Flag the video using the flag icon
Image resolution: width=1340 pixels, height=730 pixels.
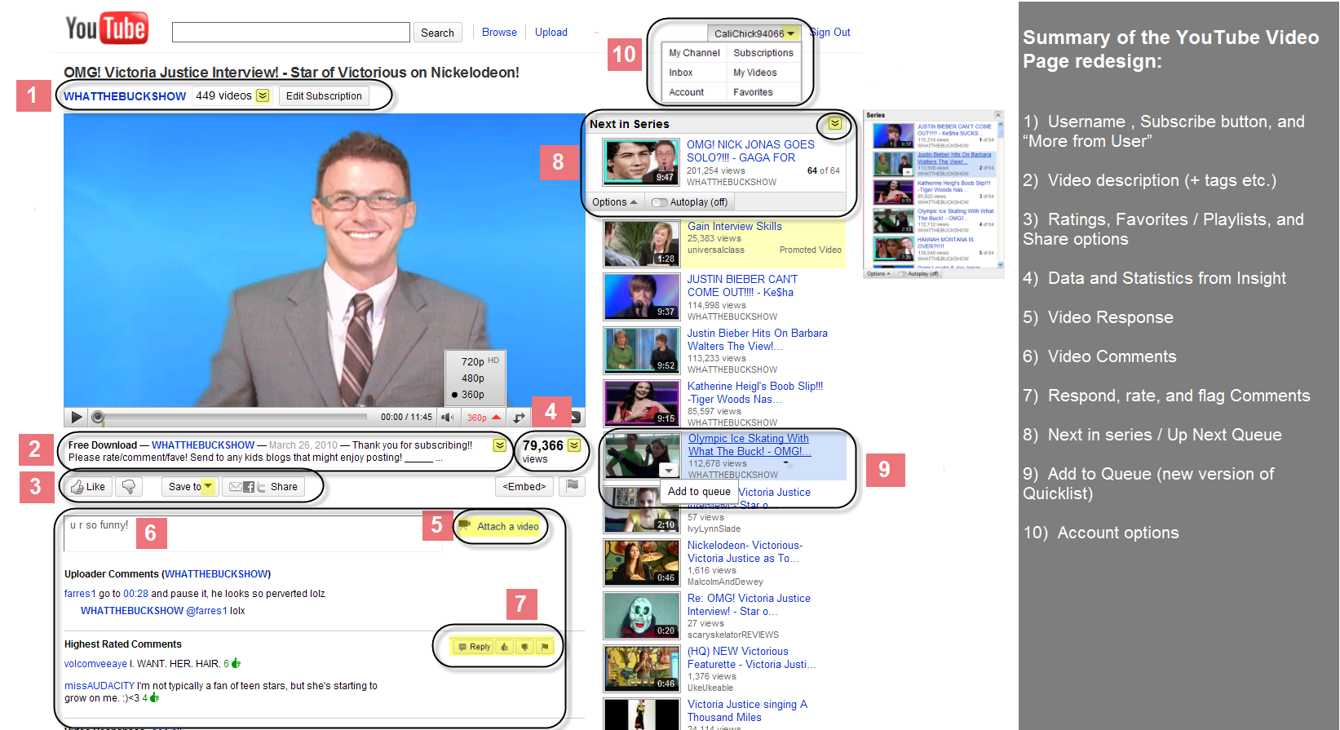(x=574, y=486)
